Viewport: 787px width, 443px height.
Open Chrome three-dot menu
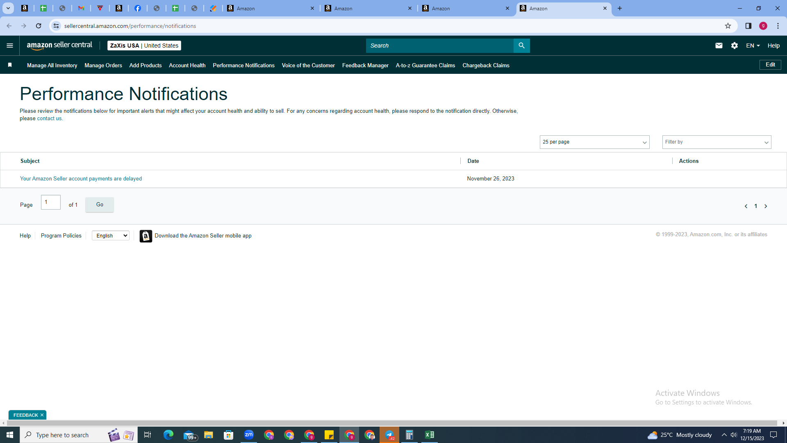click(778, 26)
